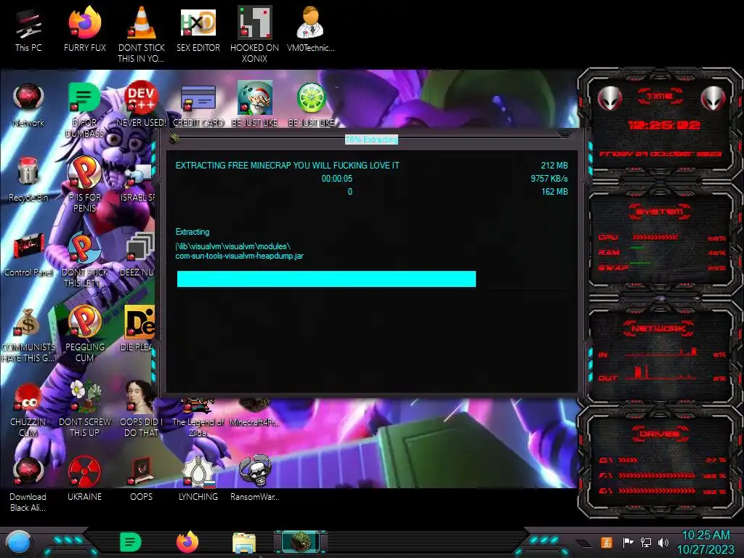
Task: Open the Network desktop icon
Action: [28, 105]
